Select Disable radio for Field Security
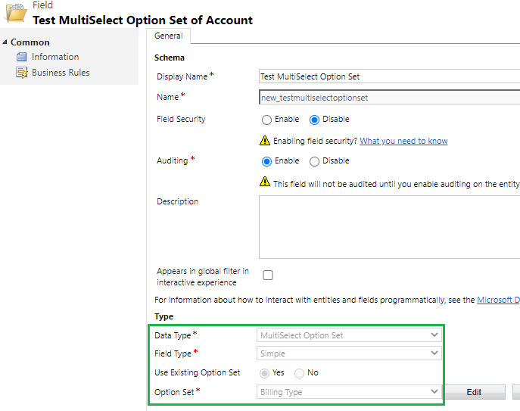This screenshot has height=411, width=520. coord(314,120)
